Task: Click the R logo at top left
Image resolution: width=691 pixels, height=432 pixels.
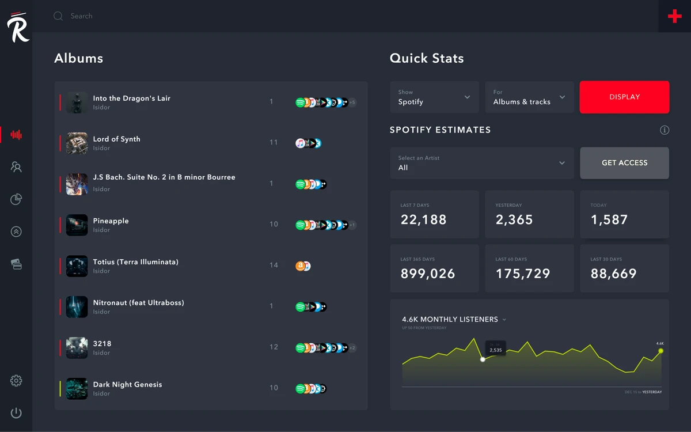Action: click(x=17, y=27)
